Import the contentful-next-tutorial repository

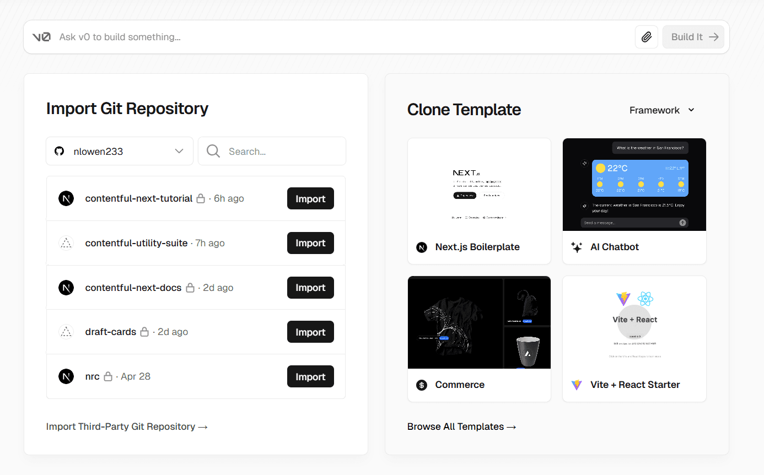(x=310, y=198)
